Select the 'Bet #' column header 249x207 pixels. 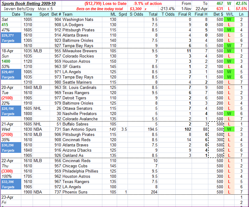[x=56, y=14]
